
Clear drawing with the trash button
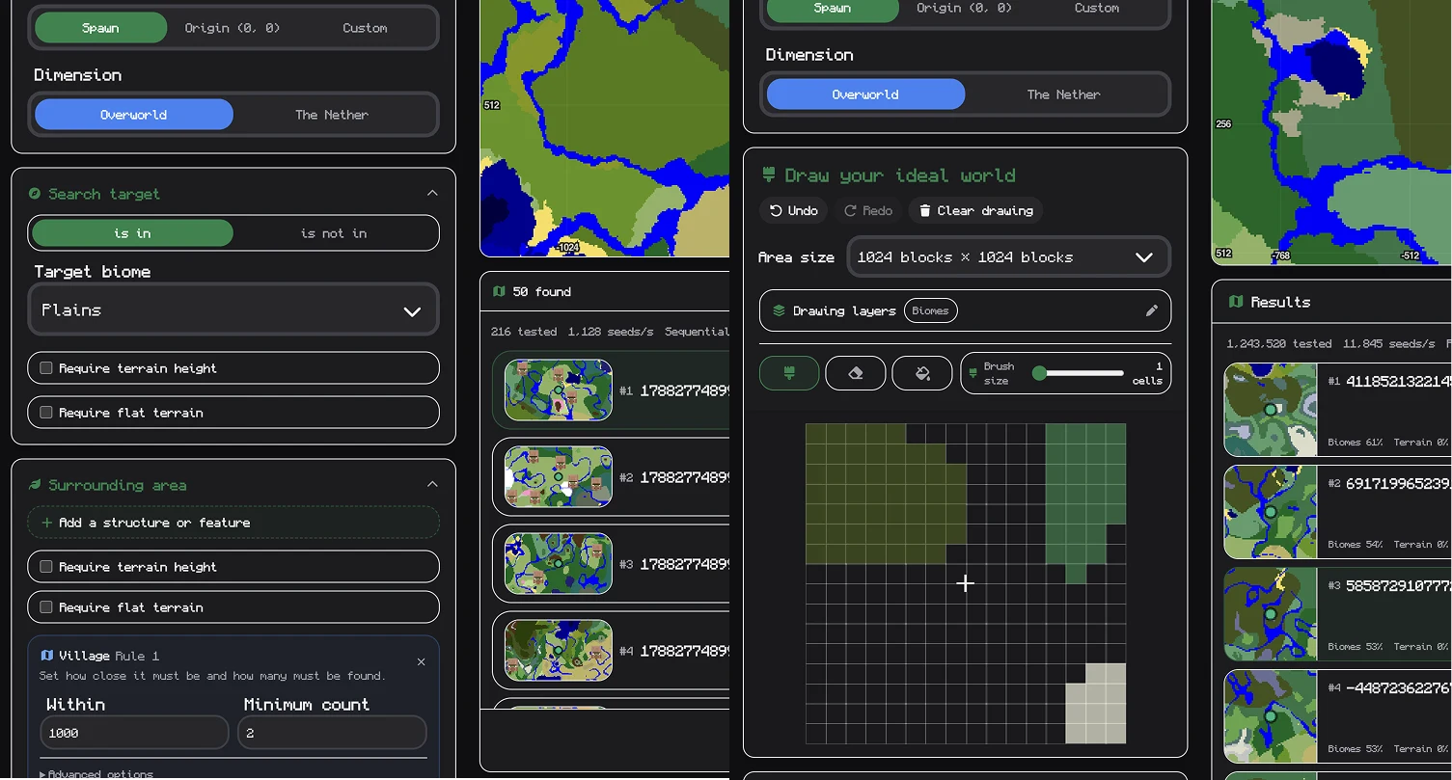(975, 210)
